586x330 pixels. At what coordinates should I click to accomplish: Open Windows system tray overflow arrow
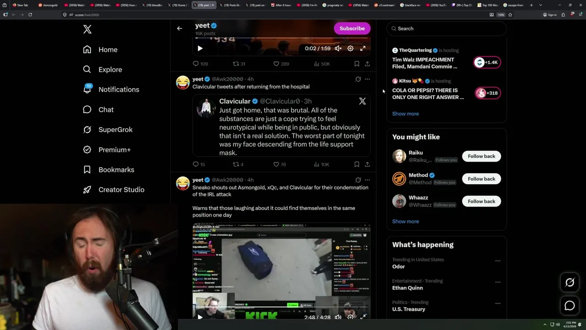(545, 324)
